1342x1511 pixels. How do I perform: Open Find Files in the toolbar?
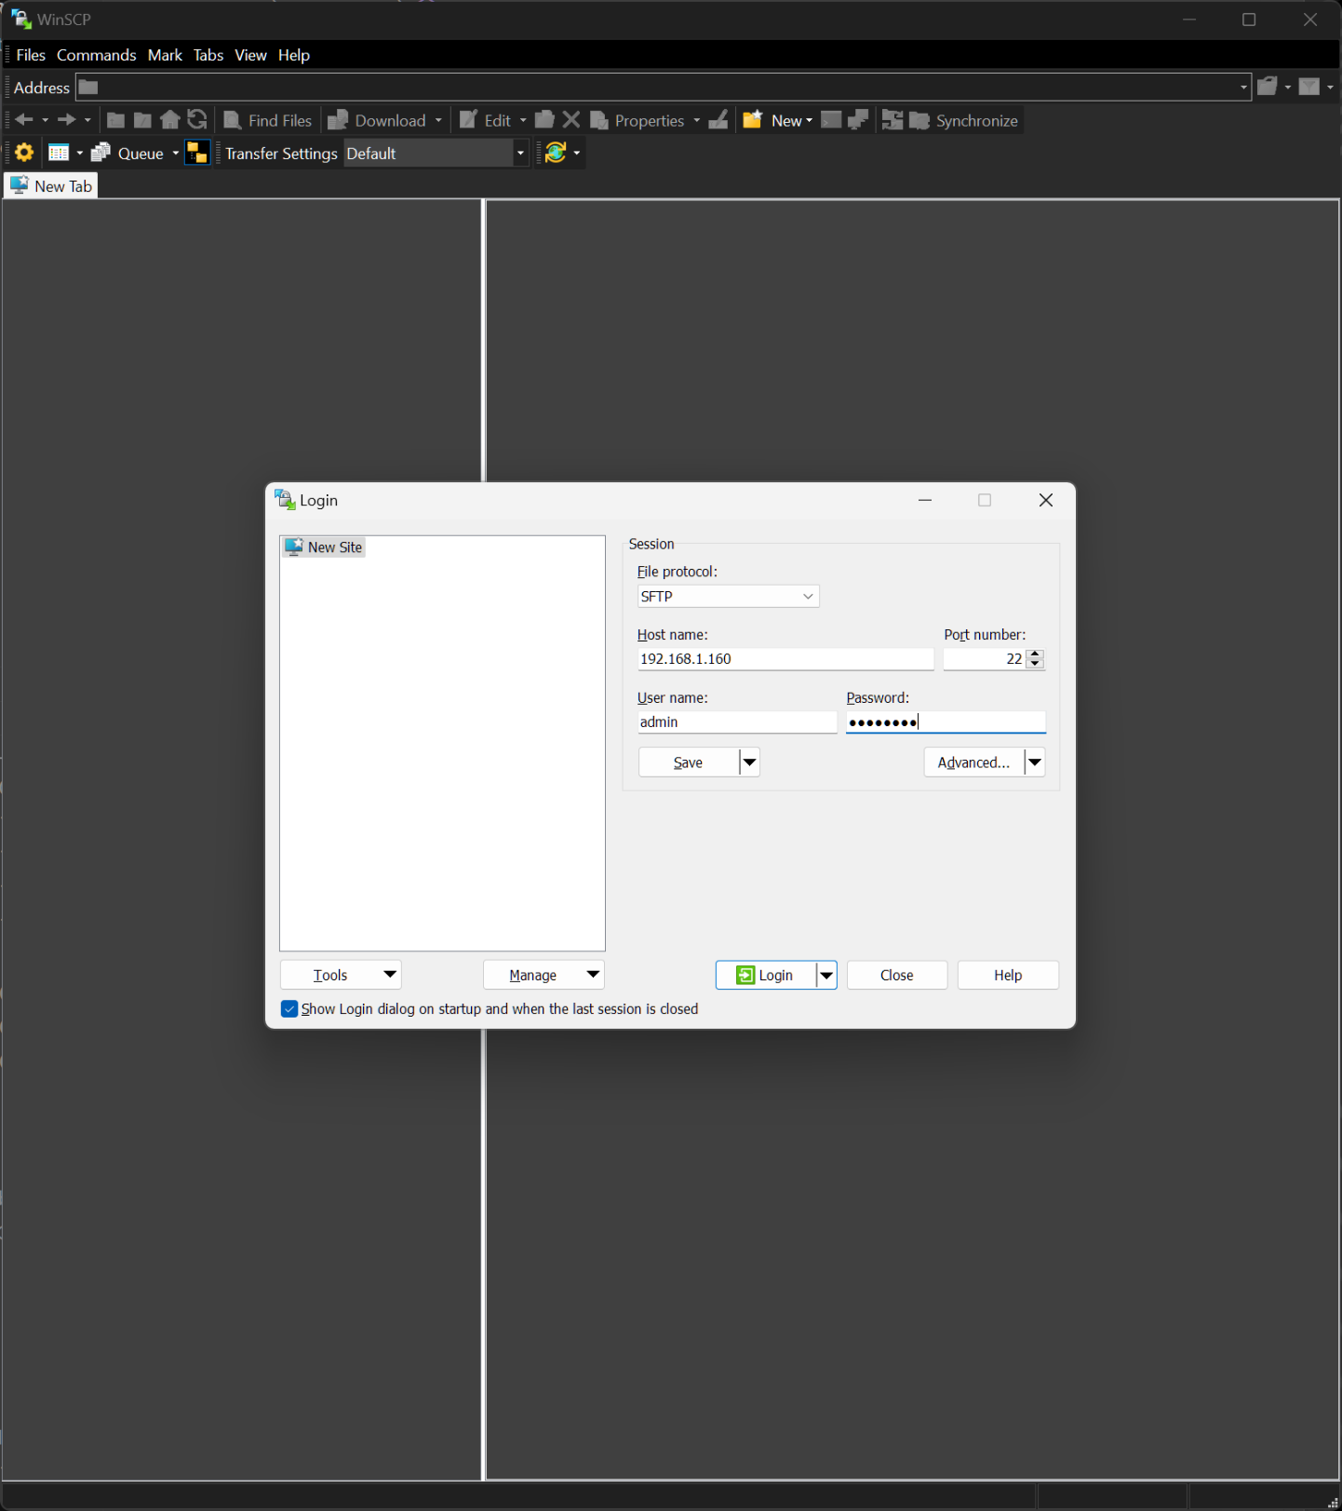[x=268, y=120]
